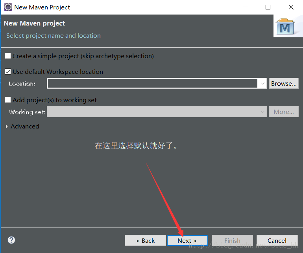Enable Create a simple project checkbox
The height and width of the screenshot is (253, 303).
pyautogui.click(x=8, y=56)
